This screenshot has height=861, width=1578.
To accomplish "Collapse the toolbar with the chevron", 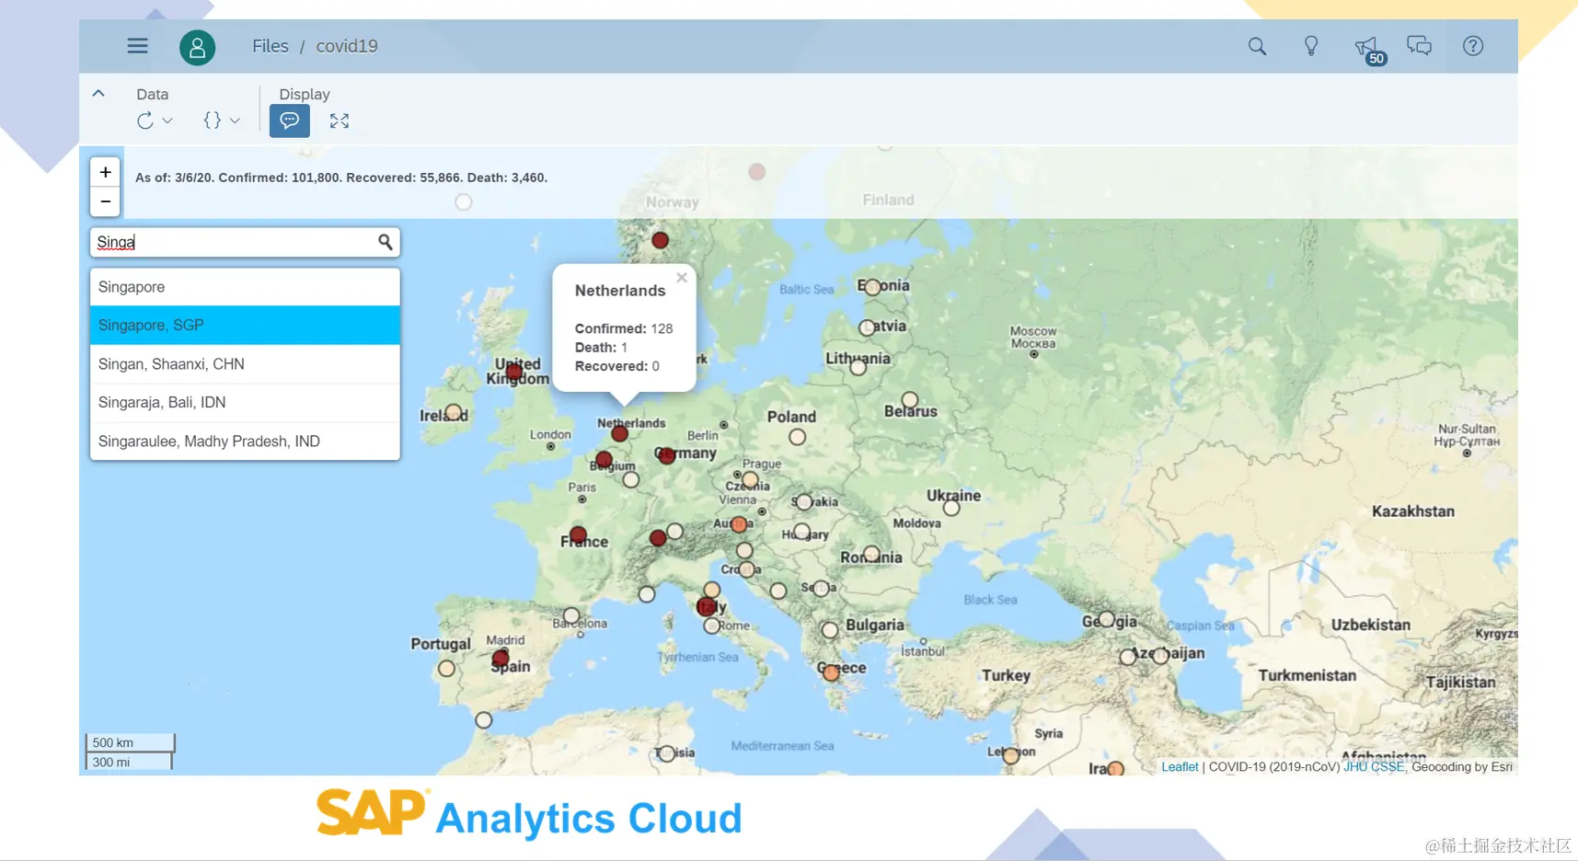I will (x=98, y=94).
